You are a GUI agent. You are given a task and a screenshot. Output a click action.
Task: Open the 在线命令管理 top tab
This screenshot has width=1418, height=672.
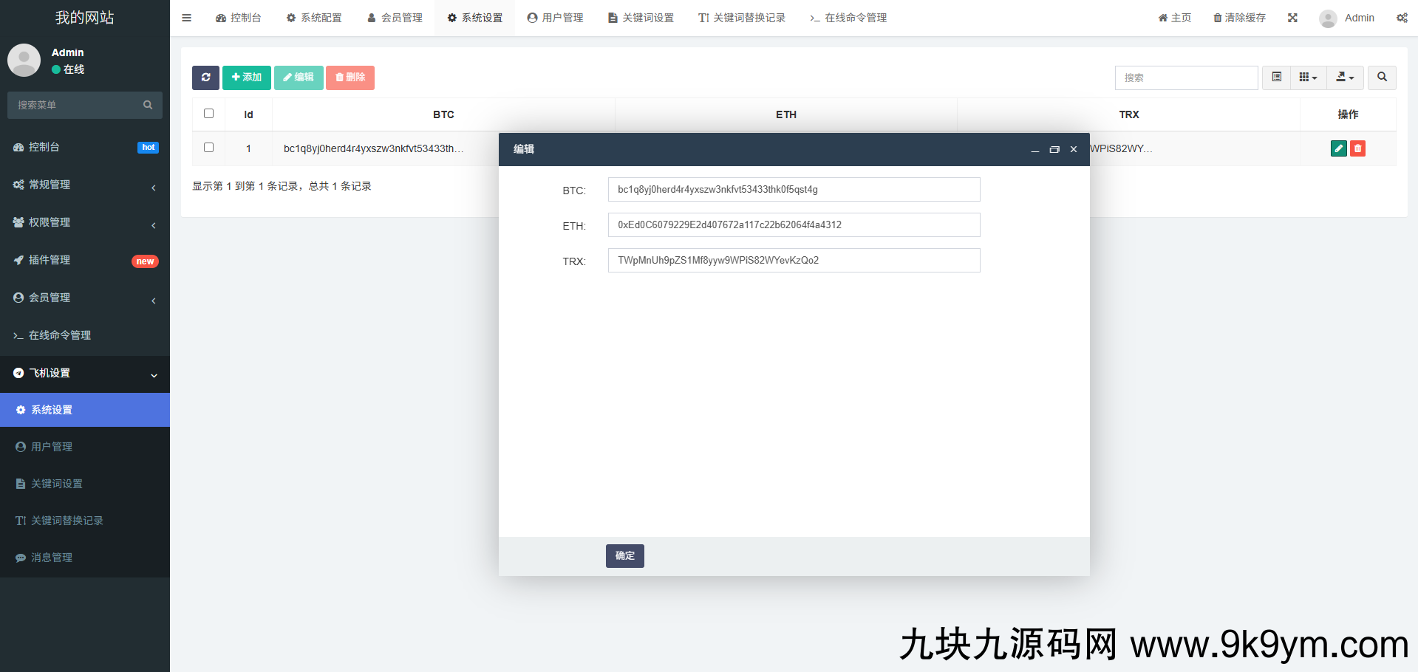click(848, 18)
